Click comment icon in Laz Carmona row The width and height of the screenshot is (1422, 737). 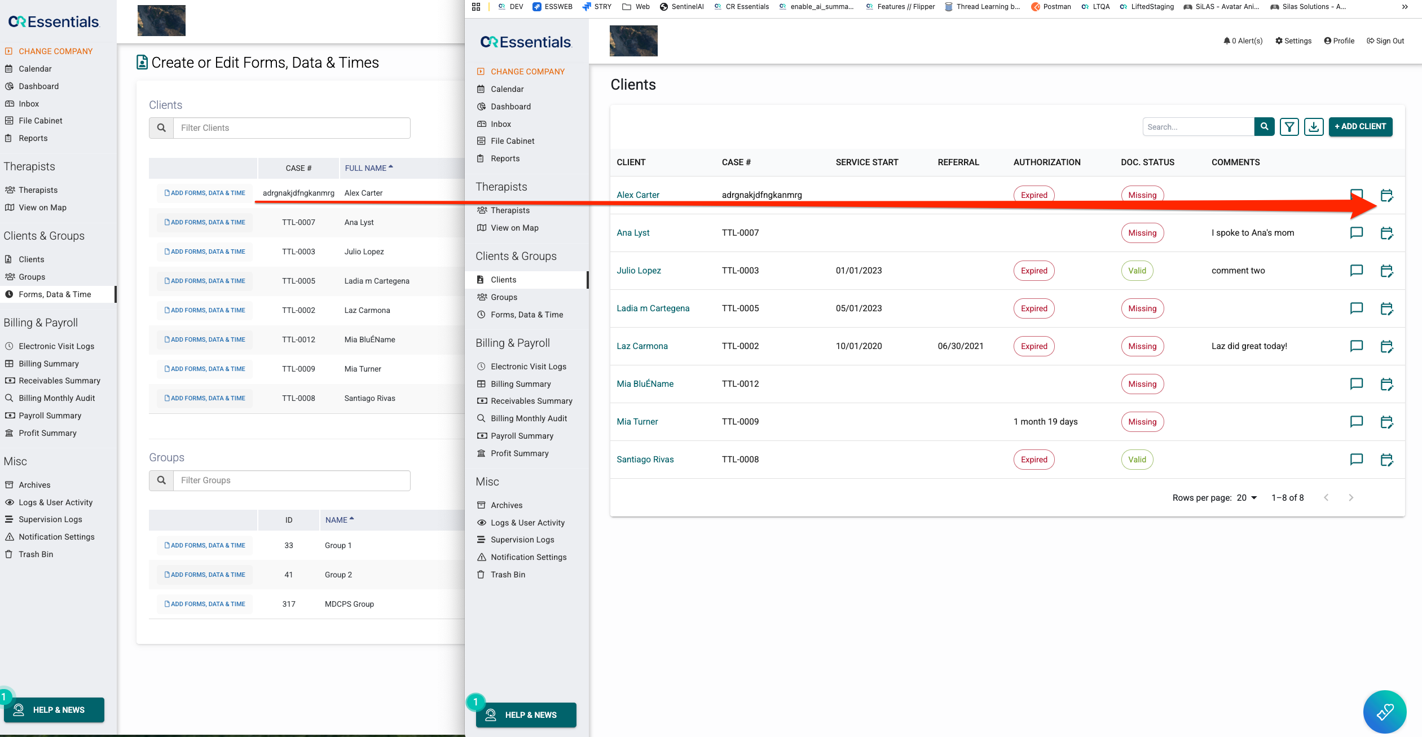(1356, 346)
